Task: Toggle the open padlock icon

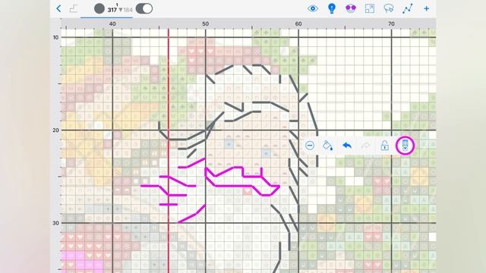Action: (x=385, y=146)
